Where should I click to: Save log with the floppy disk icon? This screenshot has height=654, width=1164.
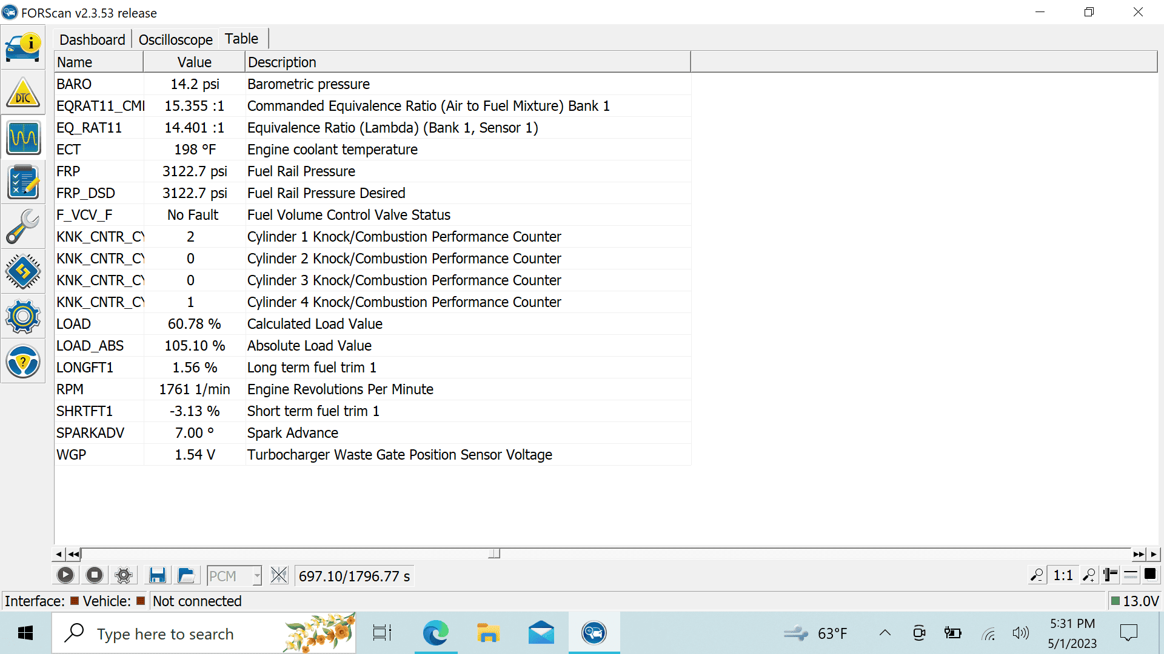[x=157, y=575]
